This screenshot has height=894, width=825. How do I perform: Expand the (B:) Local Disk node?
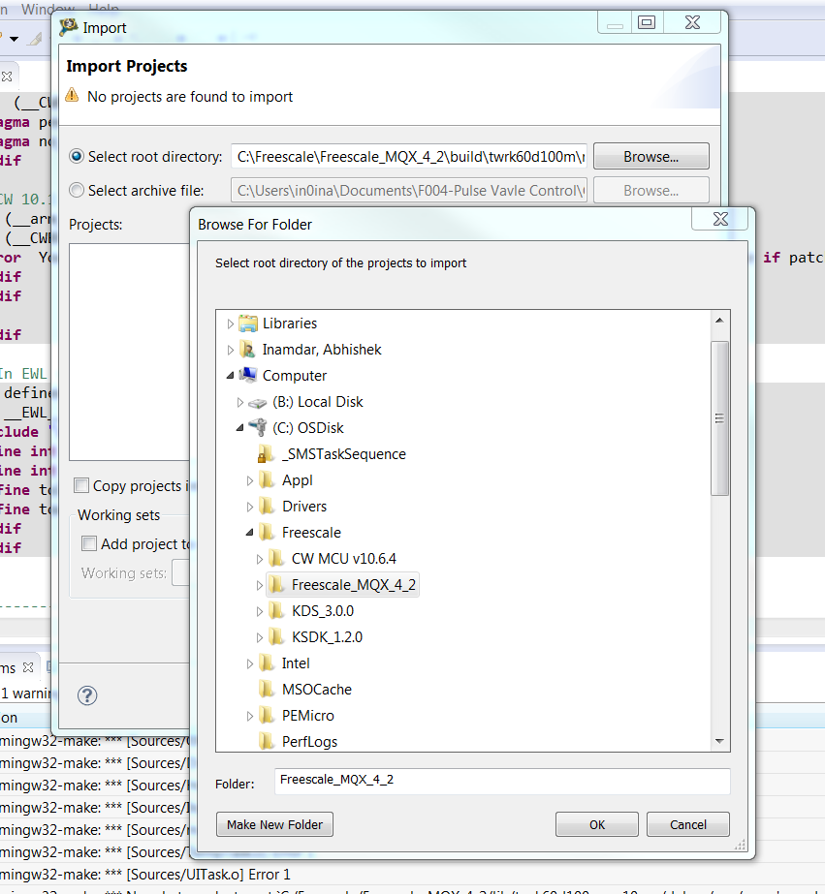pyautogui.click(x=240, y=403)
